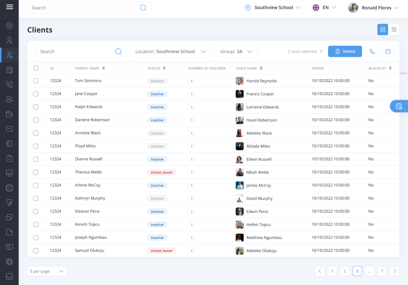Tick the checkbox for Darlene Robertson
The height and width of the screenshot is (285, 408).
click(x=36, y=120)
